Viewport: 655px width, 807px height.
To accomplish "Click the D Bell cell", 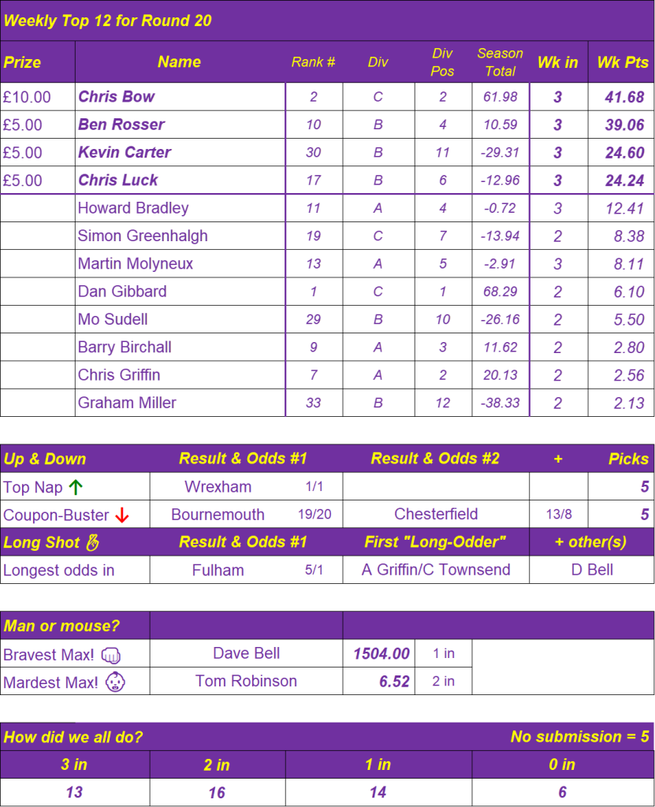I will [592, 570].
